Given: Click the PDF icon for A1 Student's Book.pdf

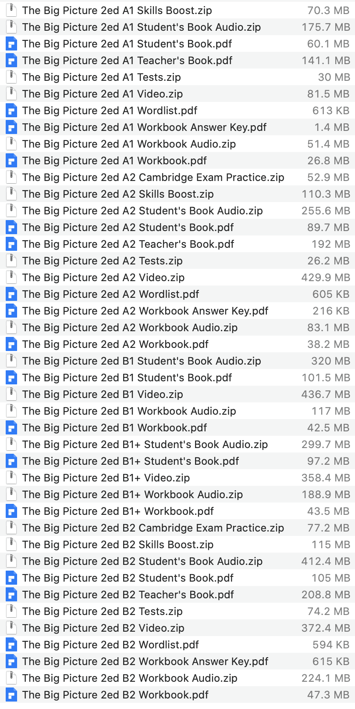Looking at the screenshot, I should (x=11, y=44).
